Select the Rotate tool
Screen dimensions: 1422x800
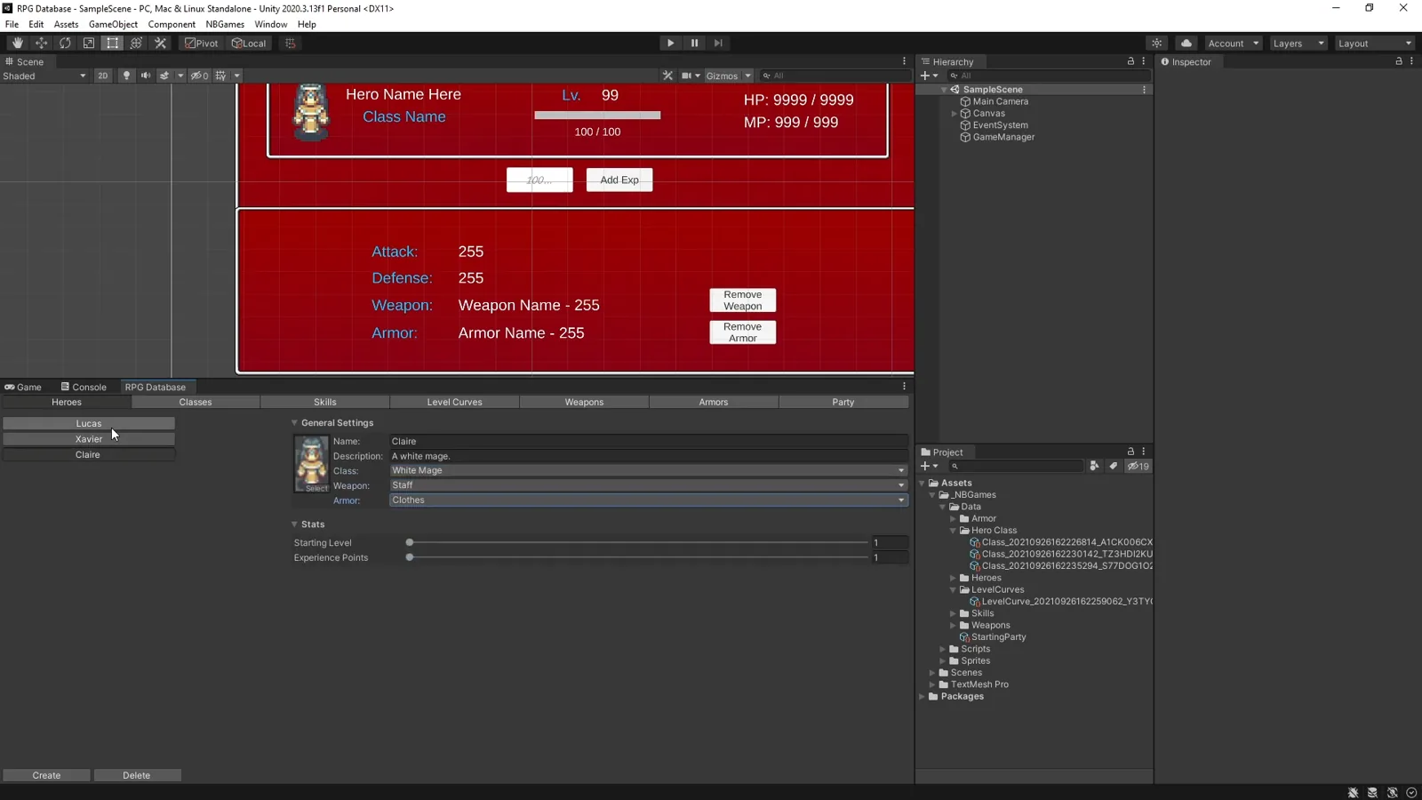click(x=65, y=43)
